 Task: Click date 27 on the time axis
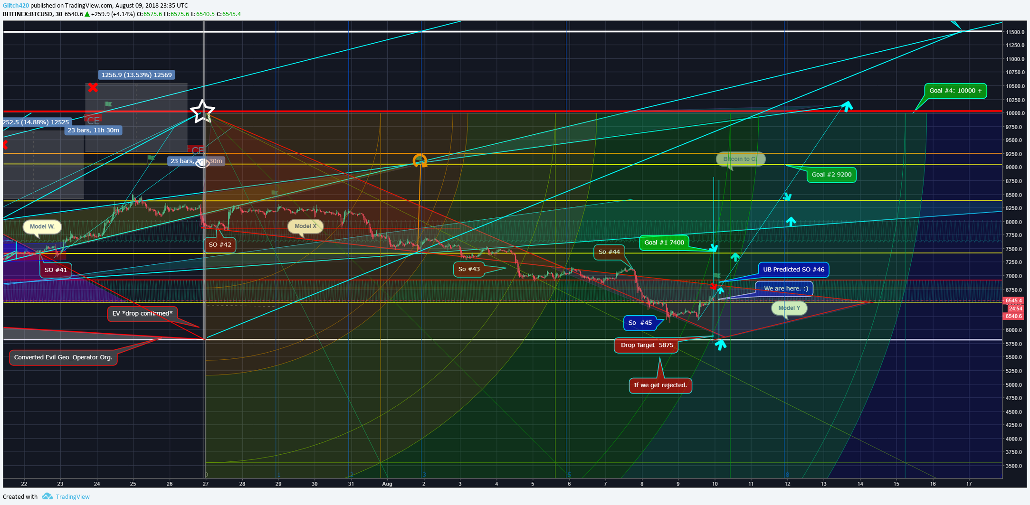[205, 484]
